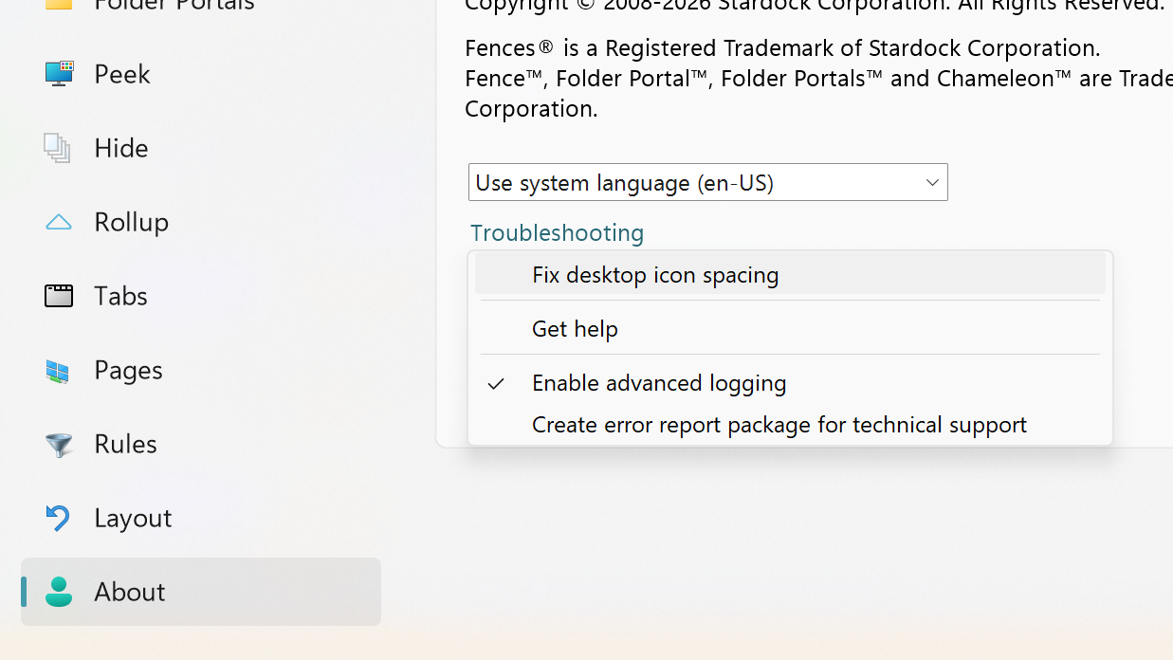Click the Folder Portals folder icon
This screenshot has height=660, width=1173.
(59, 4)
